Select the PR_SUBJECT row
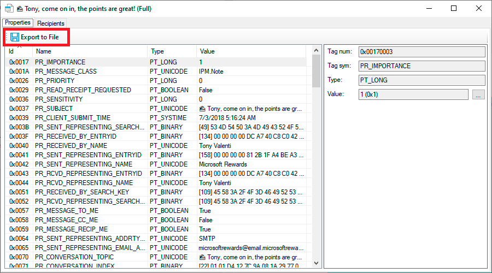This screenshot has width=492, height=273. point(156,109)
